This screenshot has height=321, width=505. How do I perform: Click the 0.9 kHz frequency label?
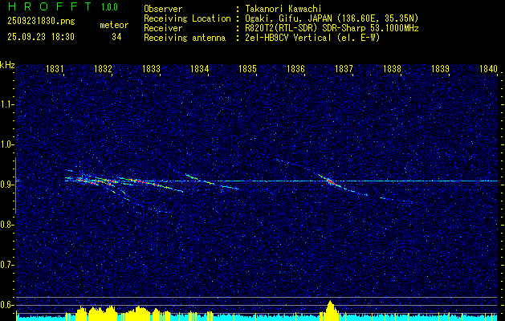click(6, 185)
